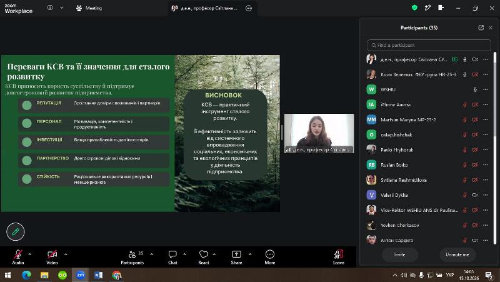This screenshot has width=500, height=282.
Task: Open meeting info icon in title bar
Action: tap(50, 8)
